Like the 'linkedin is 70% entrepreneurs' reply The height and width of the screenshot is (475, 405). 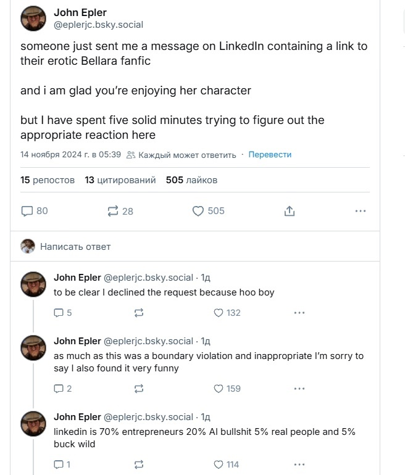(x=218, y=465)
